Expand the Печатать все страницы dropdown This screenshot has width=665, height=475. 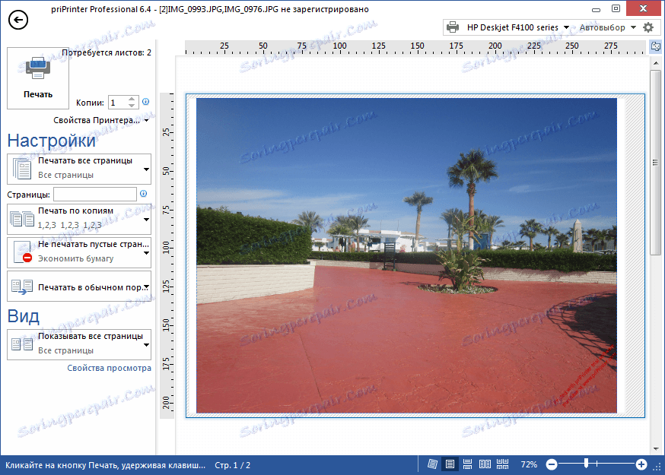point(79,169)
